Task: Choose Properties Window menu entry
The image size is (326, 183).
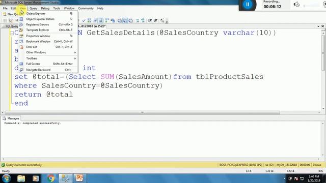Action: 48,36
